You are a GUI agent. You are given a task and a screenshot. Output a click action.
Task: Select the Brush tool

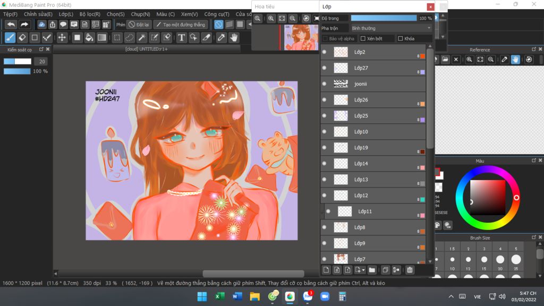click(x=10, y=38)
